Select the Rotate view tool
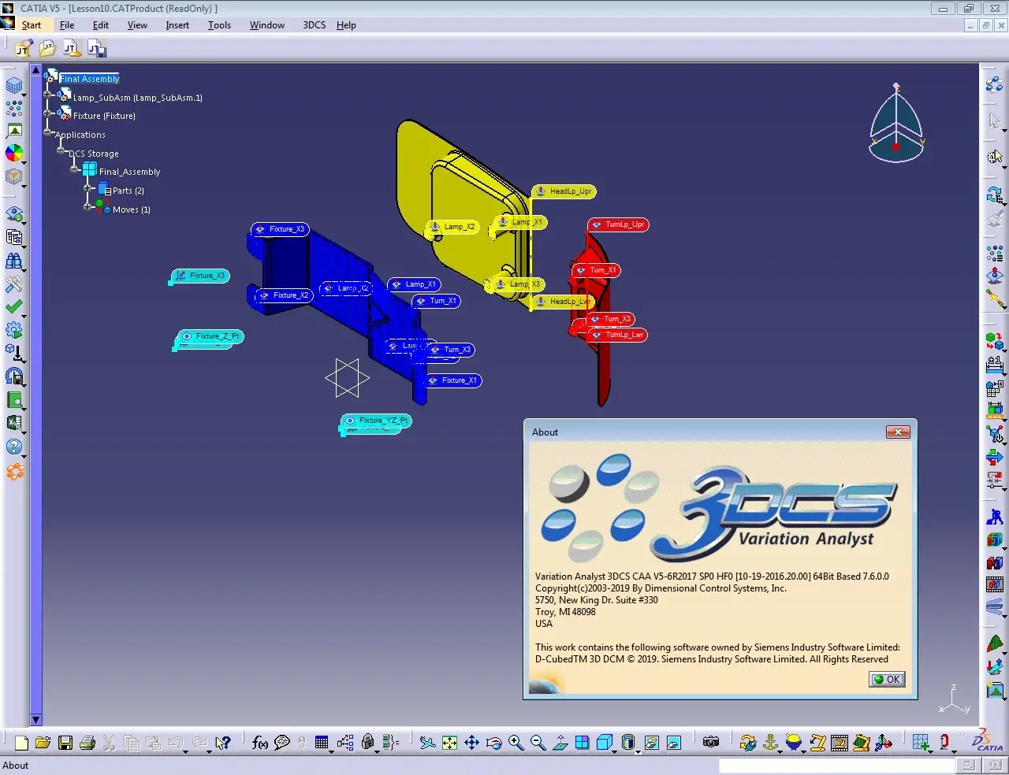1009x775 pixels. point(493,743)
